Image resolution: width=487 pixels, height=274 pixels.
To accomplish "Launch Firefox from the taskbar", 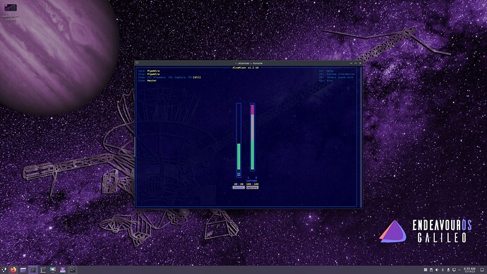I will (13, 270).
